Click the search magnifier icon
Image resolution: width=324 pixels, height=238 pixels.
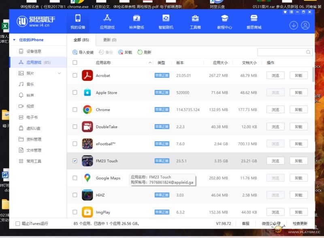[x=308, y=52]
